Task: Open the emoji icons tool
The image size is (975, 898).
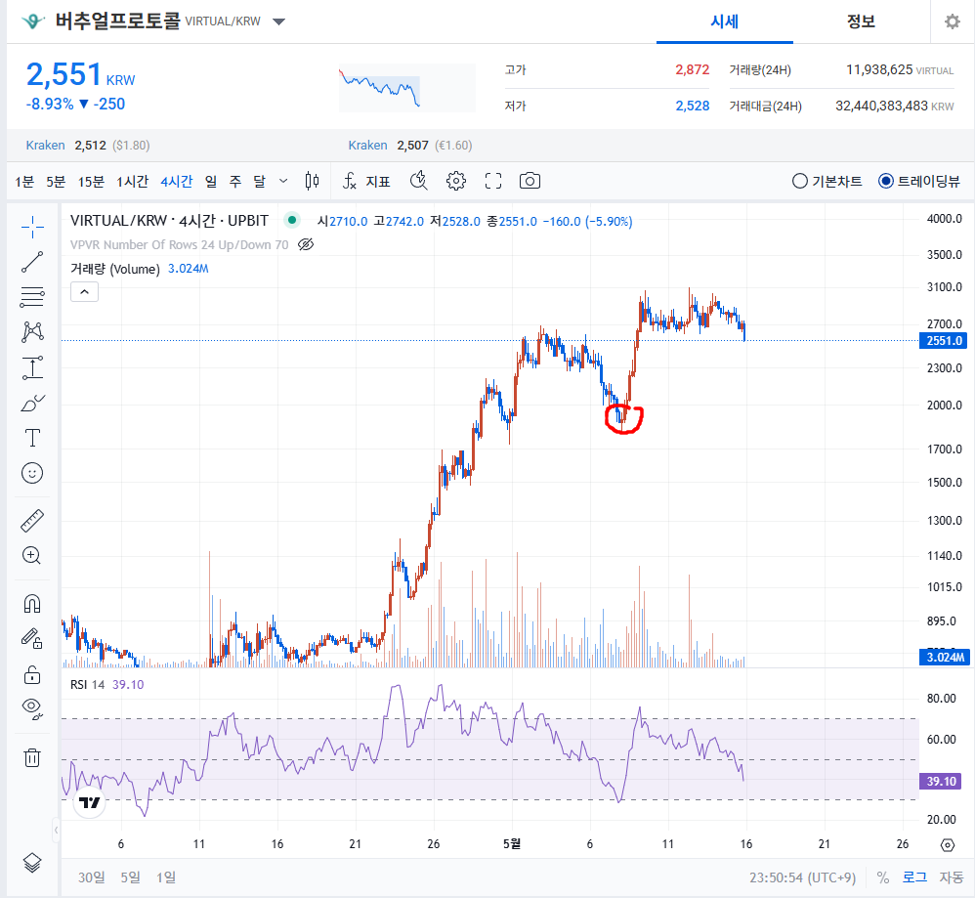Action: (32, 473)
